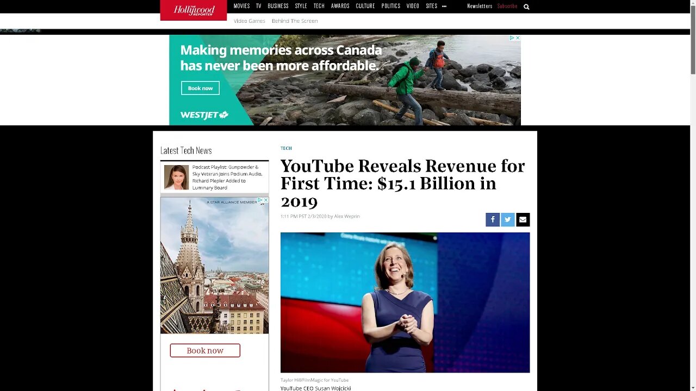Go to the Business section
Viewport: 696px width, 391px height.
tap(278, 6)
